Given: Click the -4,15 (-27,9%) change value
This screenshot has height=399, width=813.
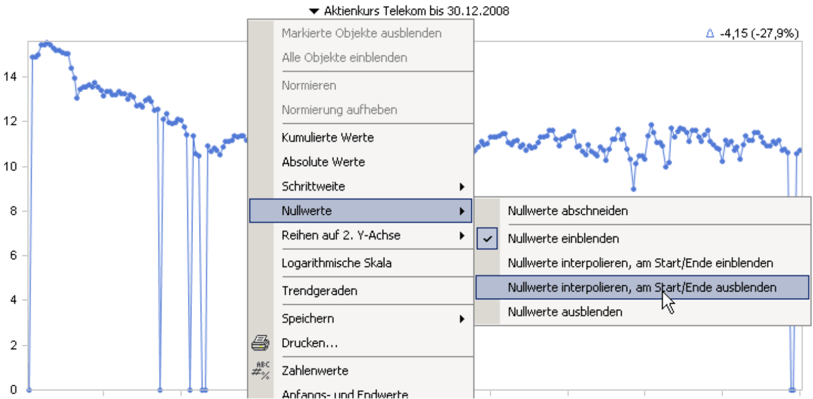Looking at the screenshot, I should [759, 34].
